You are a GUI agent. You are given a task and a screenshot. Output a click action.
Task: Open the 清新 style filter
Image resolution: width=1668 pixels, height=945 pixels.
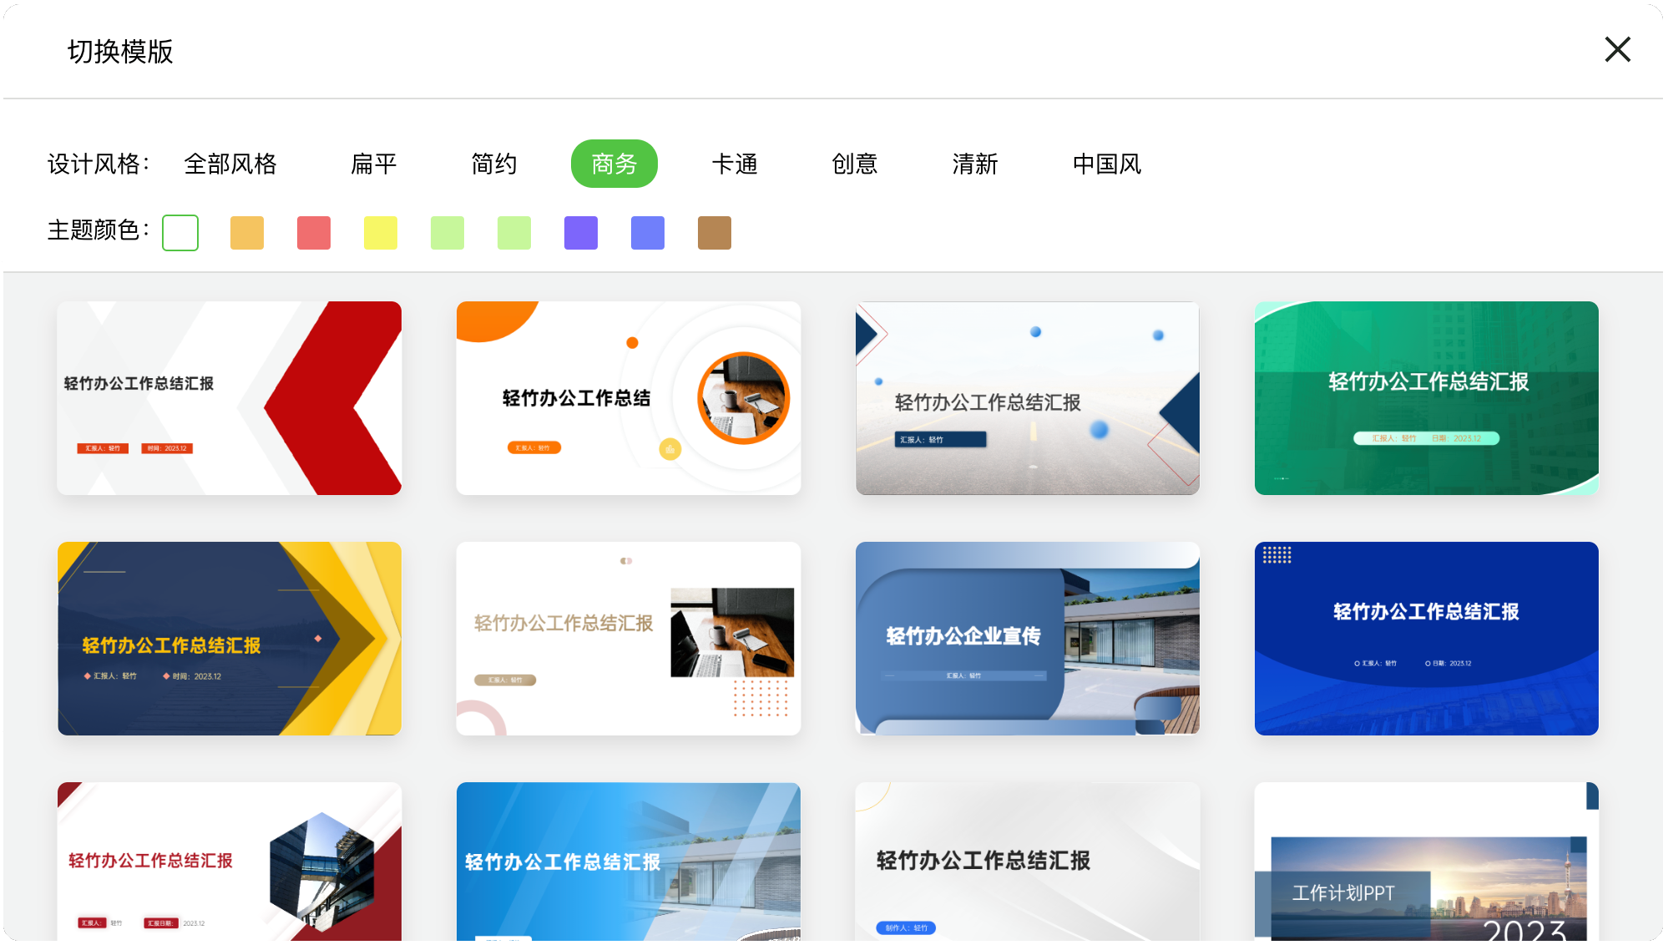[x=975, y=164]
